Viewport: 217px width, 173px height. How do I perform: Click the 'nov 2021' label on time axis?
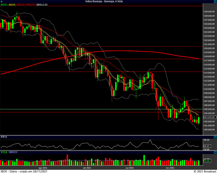(170, 168)
